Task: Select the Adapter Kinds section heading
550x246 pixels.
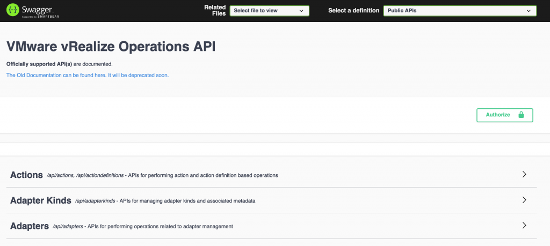Action: [x=41, y=200]
